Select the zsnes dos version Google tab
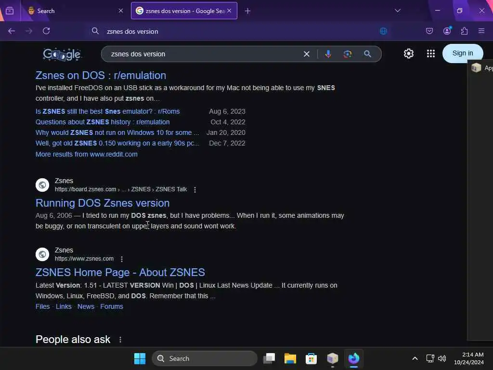 pyautogui.click(x=184, y=11)
